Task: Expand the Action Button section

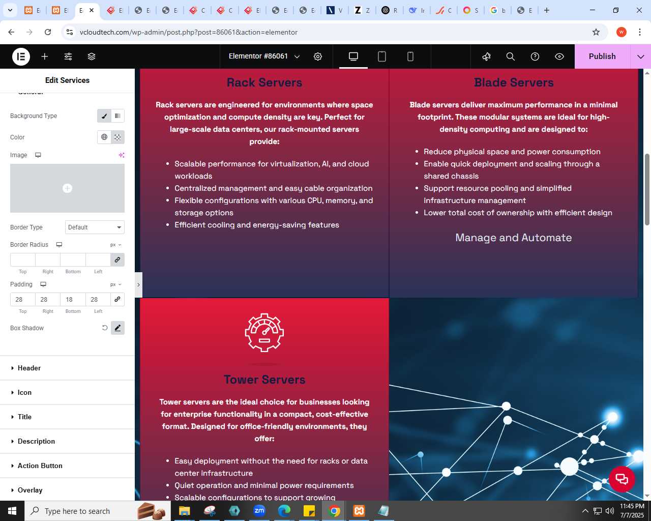Action: 67,466
